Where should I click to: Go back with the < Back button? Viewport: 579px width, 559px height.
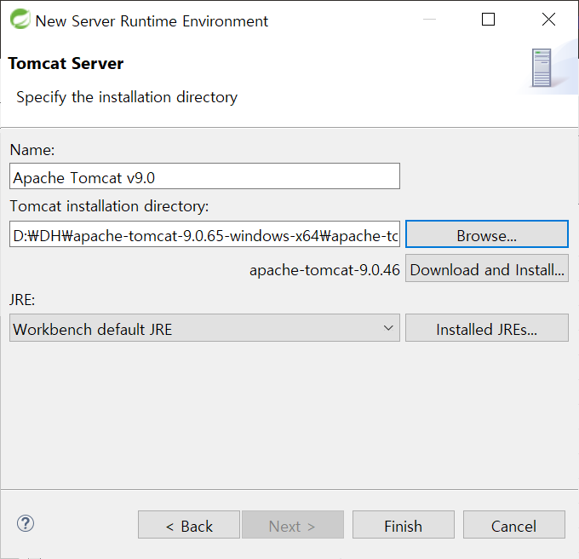pos(189,525)
